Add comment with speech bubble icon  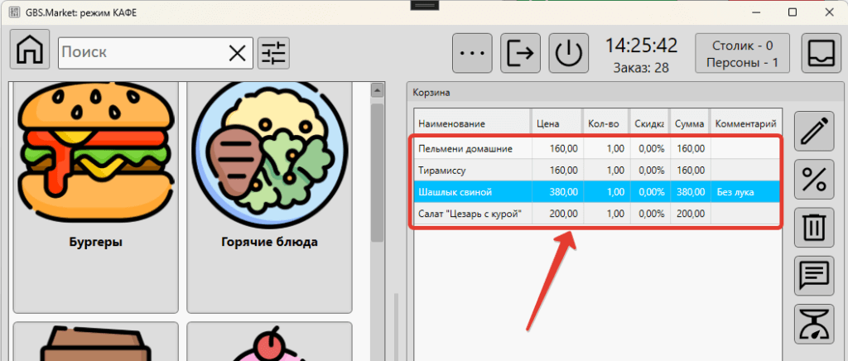pyautogui.click(x=813, y=275)
